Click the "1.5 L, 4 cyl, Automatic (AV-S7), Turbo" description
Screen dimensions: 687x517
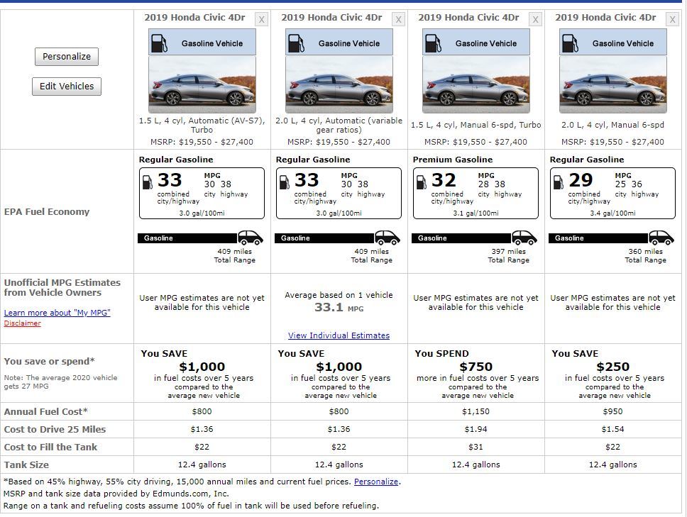click(x=202, y=126)
